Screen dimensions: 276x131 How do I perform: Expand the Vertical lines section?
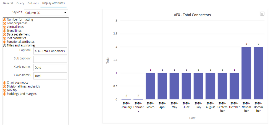4,27
